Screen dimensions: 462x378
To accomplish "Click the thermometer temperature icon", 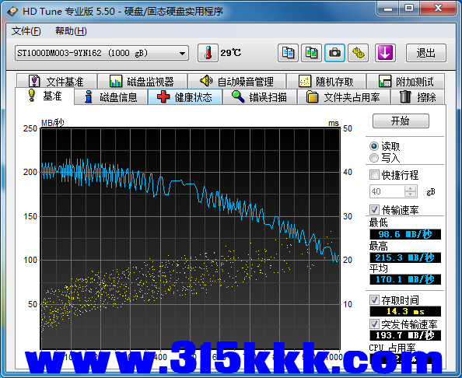I will pyautogui.click(x=208, y=53).
